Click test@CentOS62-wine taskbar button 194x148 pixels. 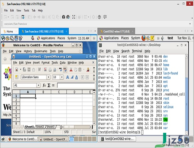tap(118, 139)
